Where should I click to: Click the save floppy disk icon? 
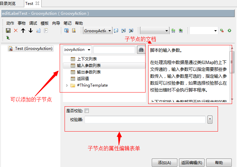[8, 31]
